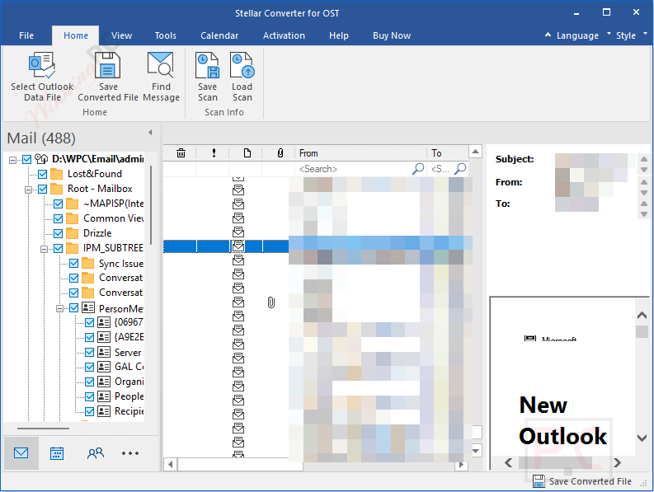
Task: Sort by item type document column
Action: click(247, 153)
